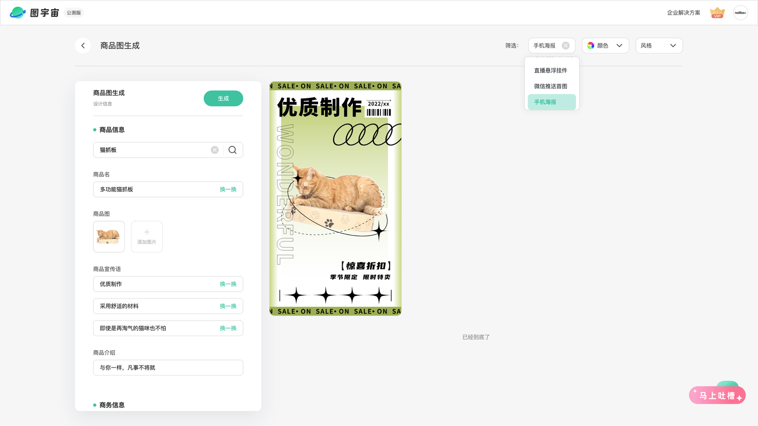The height and width of the screenshot is (426, 758).
Task: Clear the 手机海报 filter selection
Action: tap(566, 45)
